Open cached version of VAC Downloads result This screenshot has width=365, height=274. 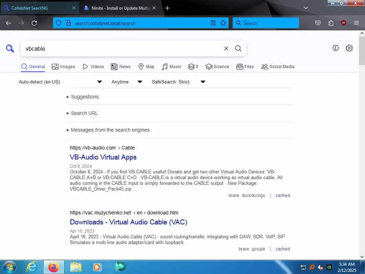(x=283, y=249)
